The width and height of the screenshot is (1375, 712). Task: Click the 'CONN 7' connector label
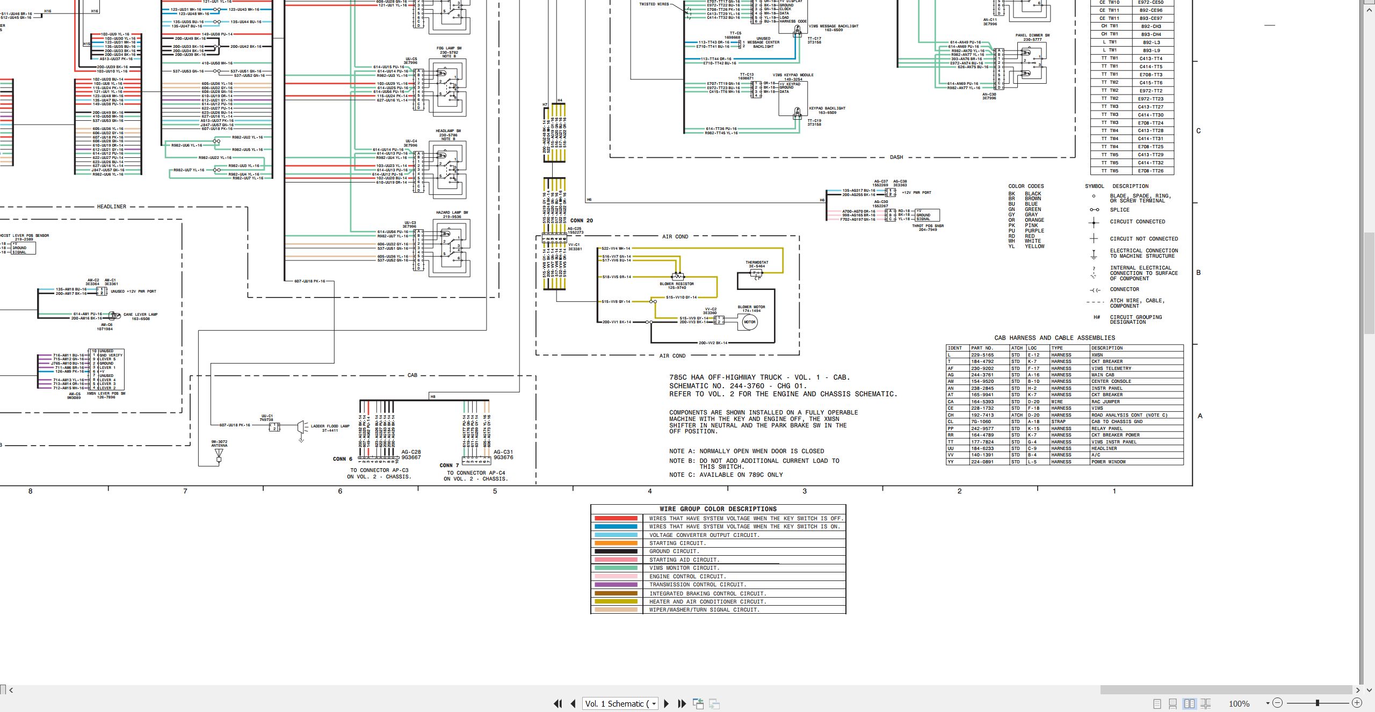[450, 466]
